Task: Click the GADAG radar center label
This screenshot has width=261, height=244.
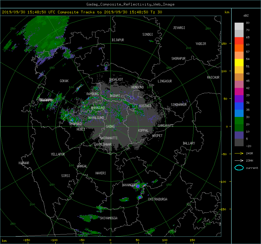Action: 110,126
